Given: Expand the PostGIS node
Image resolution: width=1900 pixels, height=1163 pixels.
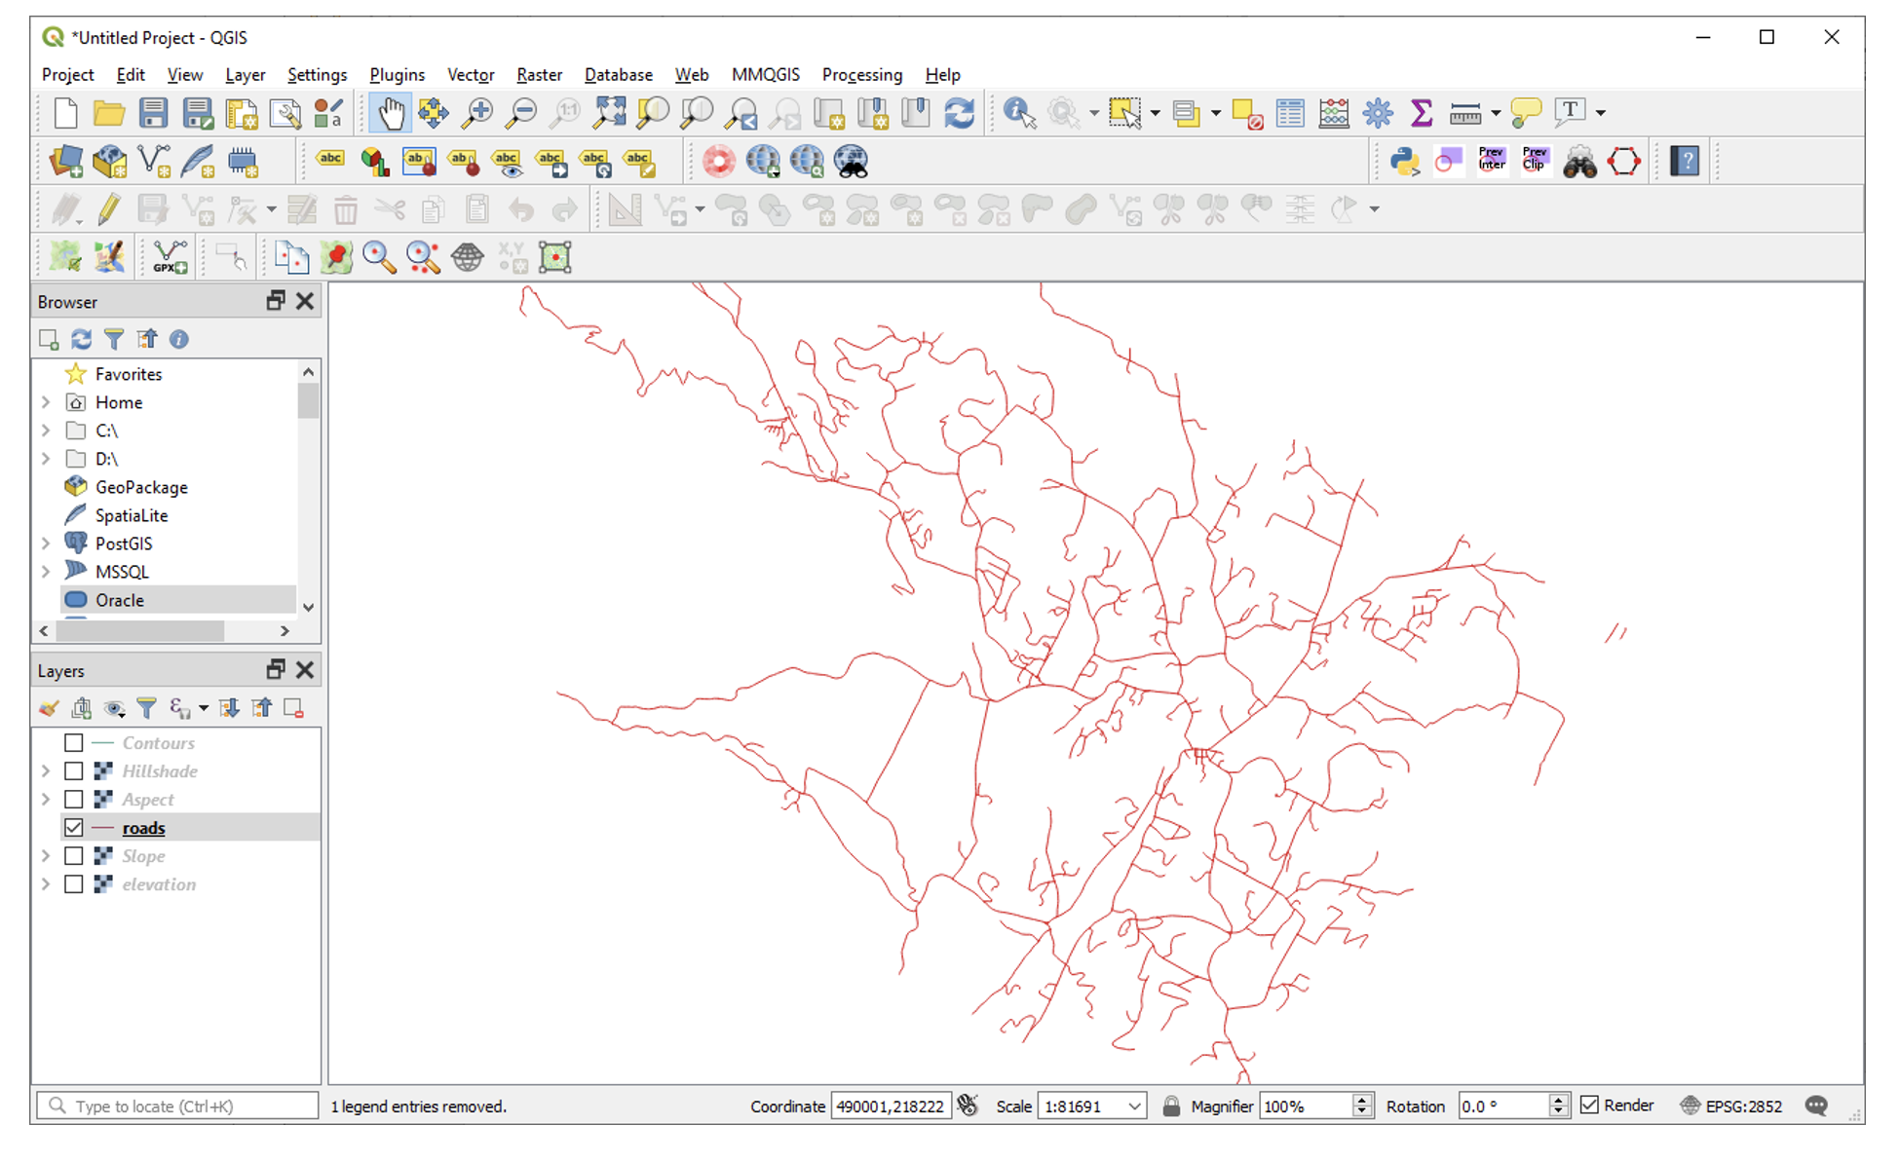Looking at the screenshot, I should (x=46, y=544).
